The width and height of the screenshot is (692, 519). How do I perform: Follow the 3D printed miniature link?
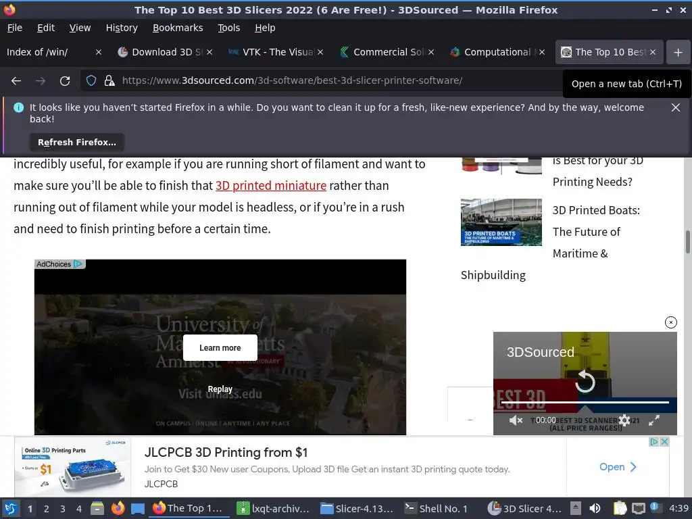pos(271,186)
